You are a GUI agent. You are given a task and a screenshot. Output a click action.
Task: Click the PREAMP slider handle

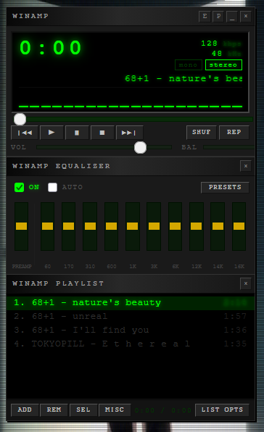click(x=22, y=226)
